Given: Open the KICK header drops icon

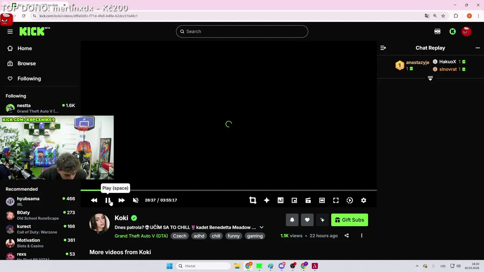Looking at the screenshot, I should click(x=437, y=32).
